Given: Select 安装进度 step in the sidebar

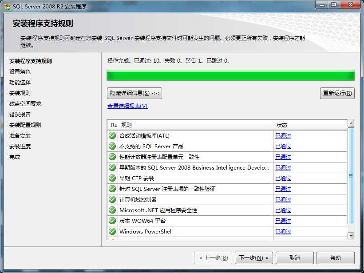Looking at the screenshot, I should pyautogui.click(x=20, y=146).
